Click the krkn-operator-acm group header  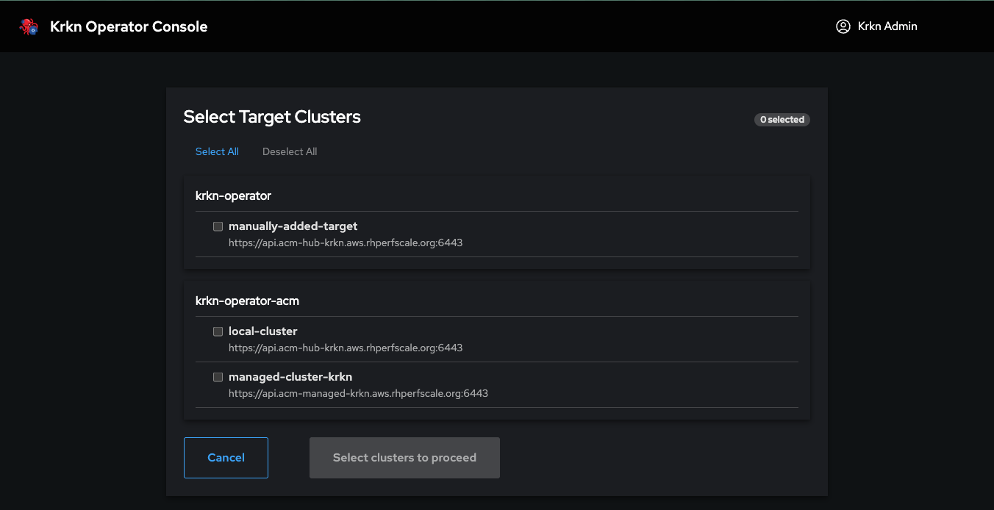(x=247, y=301)
